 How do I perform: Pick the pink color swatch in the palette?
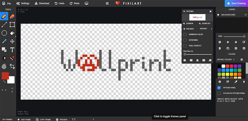tap(231, 66)
